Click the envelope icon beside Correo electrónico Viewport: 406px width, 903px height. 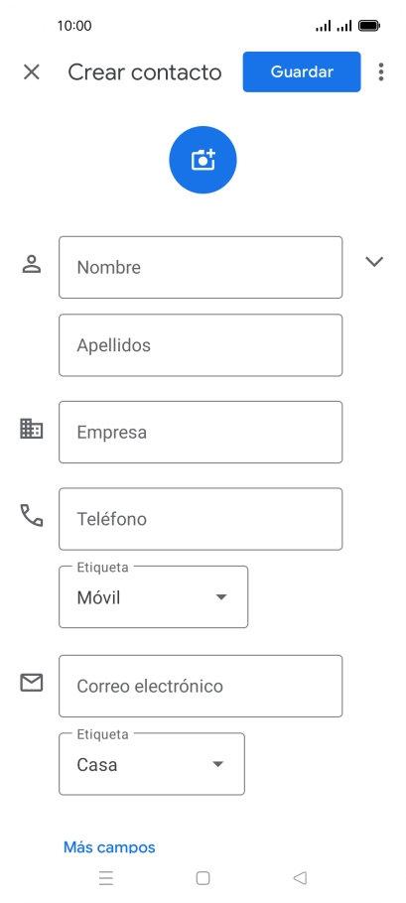(32, 683)
